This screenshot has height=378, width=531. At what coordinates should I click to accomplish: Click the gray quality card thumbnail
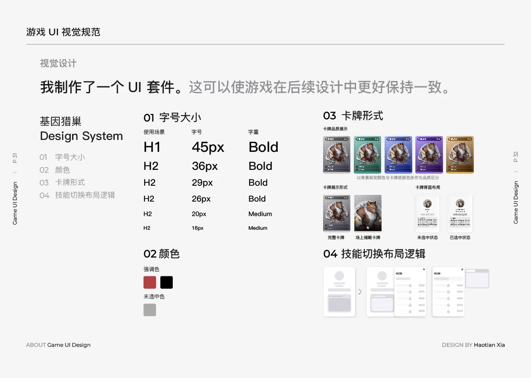pyautogui.click(x=337, y=155)
